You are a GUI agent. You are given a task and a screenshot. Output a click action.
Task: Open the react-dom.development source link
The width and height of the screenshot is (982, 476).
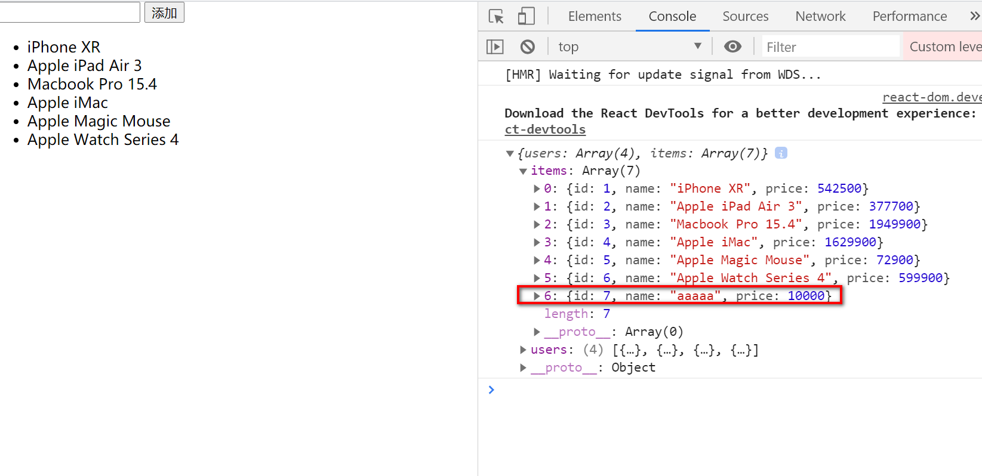pyautogui.click(x=932, y=97)
